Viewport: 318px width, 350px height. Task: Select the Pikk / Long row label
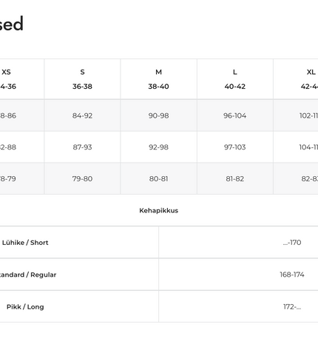pyautogui.click(x=25, y=307)
